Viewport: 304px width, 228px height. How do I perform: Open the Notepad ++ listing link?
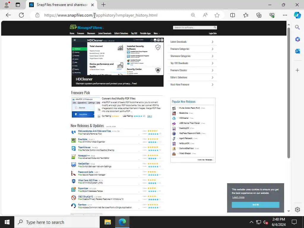click(x=84, y=156)
